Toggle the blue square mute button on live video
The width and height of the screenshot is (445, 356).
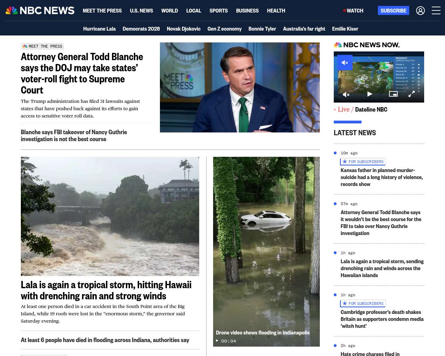point(345,63)
